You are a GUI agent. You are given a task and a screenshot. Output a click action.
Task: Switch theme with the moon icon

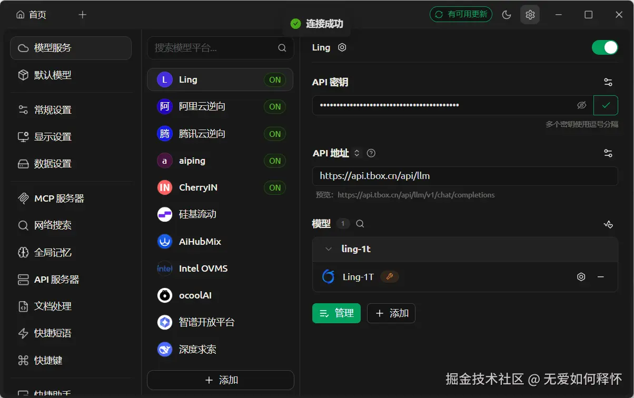507,15
